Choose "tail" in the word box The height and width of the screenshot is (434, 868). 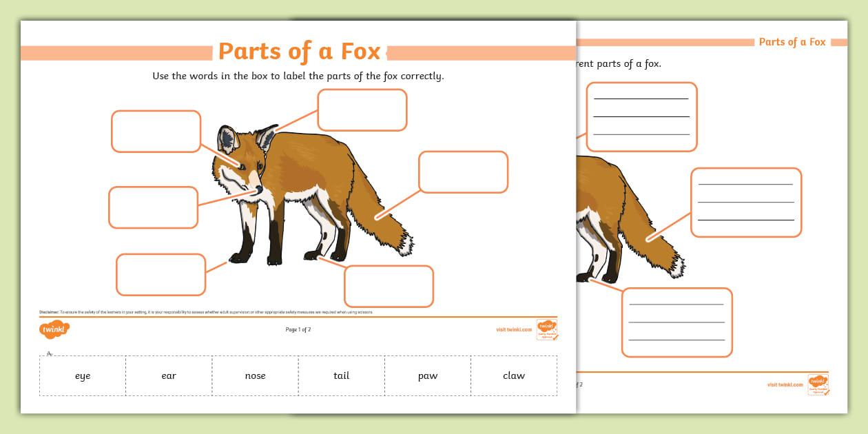click(341, 375)
